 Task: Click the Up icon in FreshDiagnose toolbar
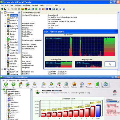tap(13, 85)
